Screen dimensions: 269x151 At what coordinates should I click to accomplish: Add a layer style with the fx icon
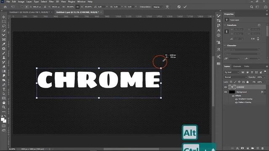pos(237,148)
